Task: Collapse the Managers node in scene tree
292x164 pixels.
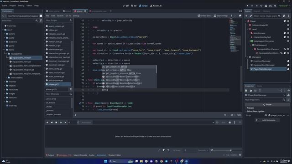Action: 247,57
